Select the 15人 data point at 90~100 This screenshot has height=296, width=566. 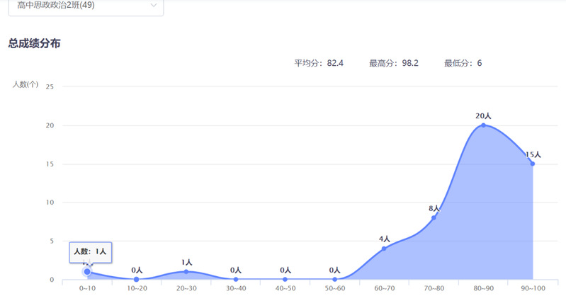click(x=532, y=164)
